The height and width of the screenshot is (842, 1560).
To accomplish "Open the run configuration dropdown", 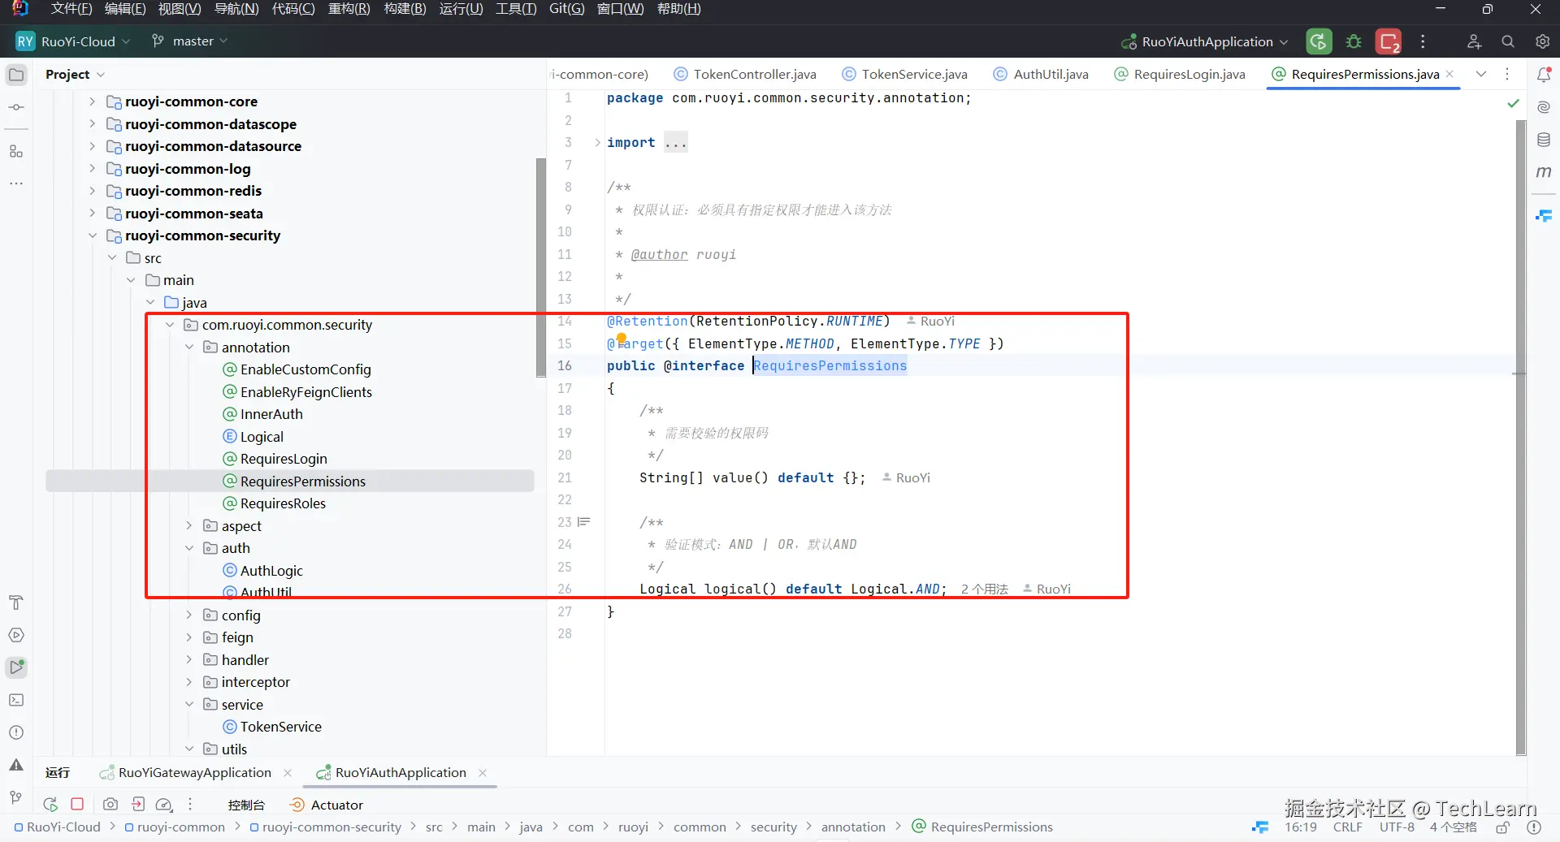I will pos(1205,41).
